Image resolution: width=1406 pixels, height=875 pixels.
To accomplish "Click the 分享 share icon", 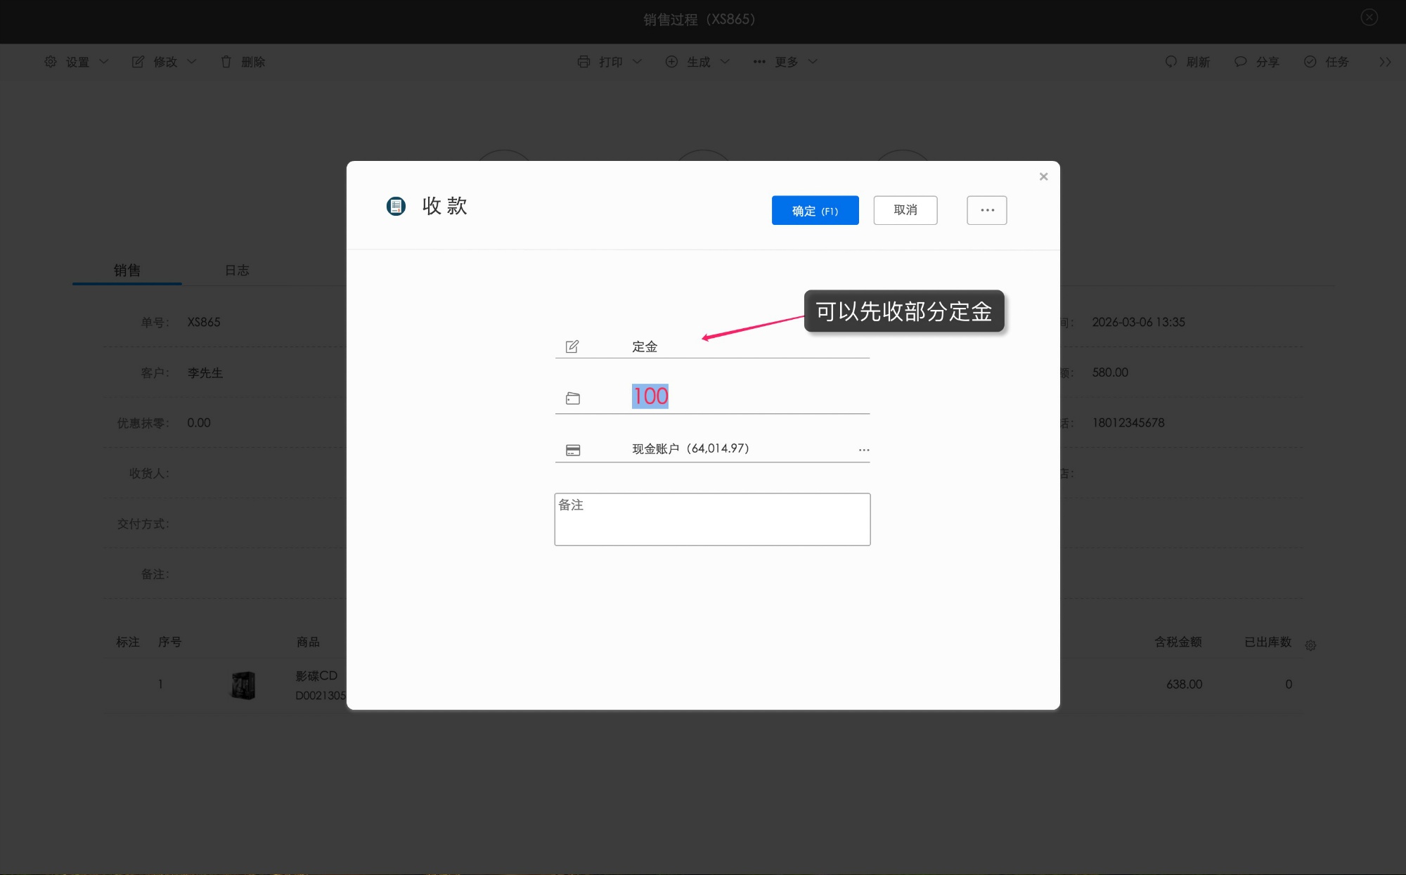I will pyautogui.click(x=1239, y=62).
